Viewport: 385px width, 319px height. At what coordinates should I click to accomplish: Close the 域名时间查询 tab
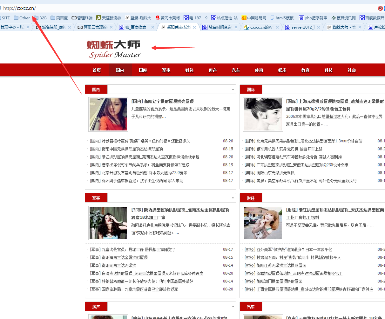236,27
